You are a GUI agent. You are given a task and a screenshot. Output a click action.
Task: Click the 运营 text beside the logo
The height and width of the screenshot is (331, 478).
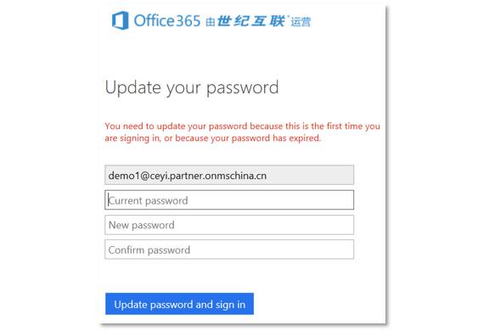click(301, 22)
